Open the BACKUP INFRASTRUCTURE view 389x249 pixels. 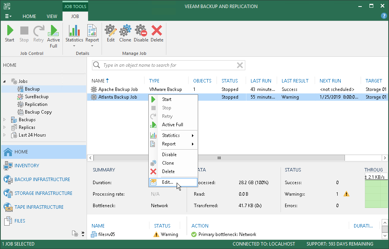tap(44, 179)
